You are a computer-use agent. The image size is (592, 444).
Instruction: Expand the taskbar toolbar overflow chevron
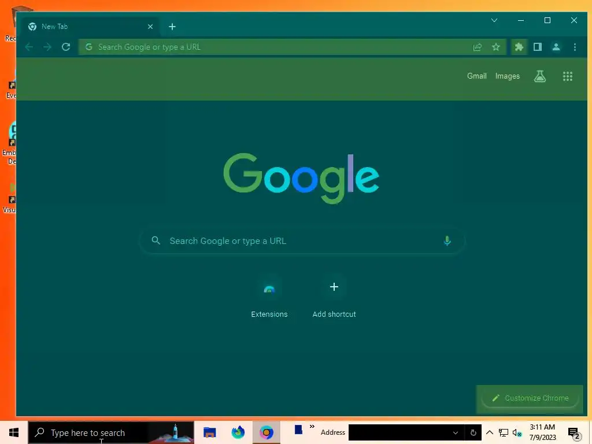click(312, 427)
